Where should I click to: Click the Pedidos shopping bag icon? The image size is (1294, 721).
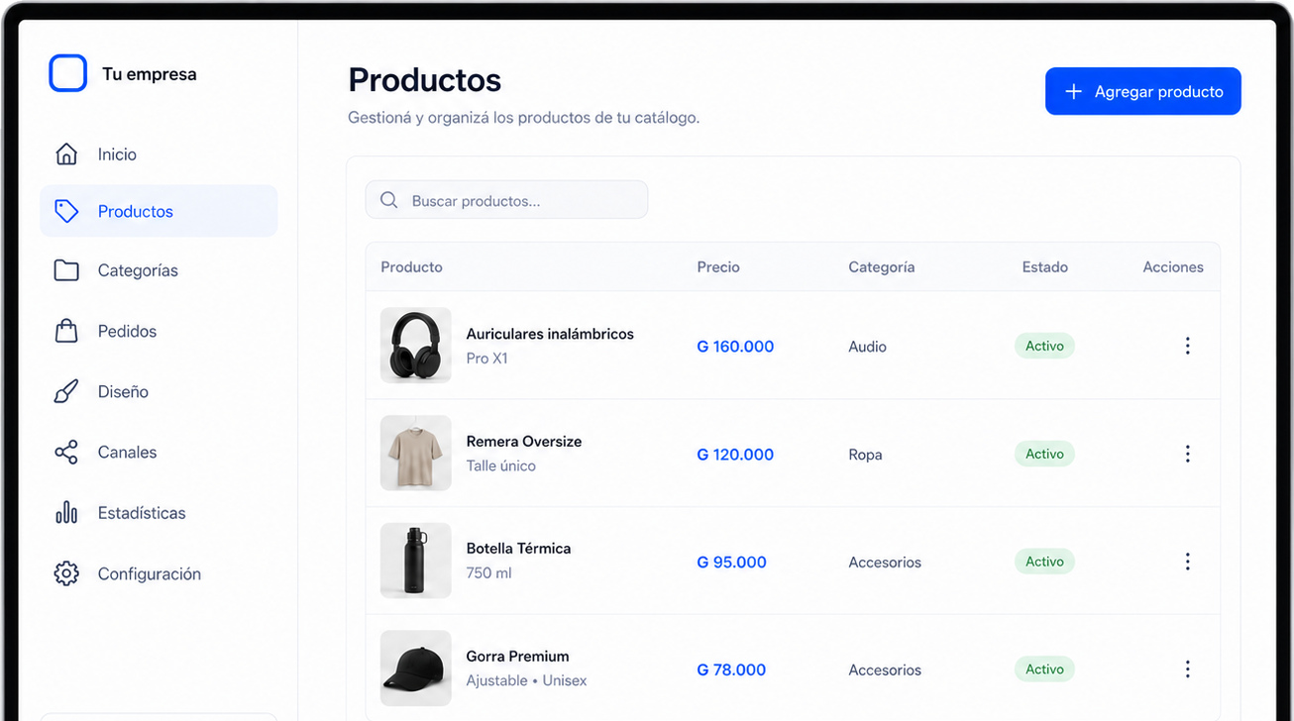(66, 331)
